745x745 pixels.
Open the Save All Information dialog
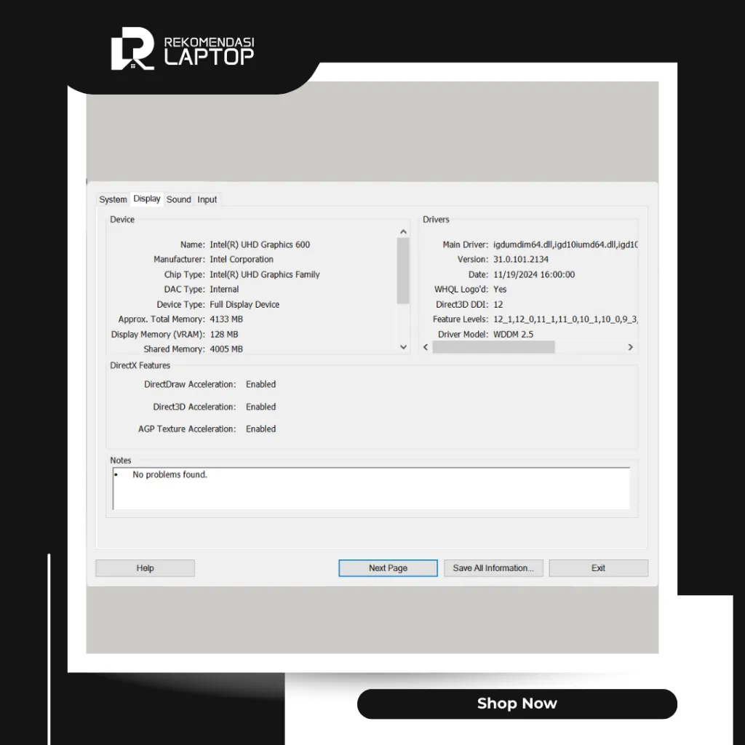point(493,567)
